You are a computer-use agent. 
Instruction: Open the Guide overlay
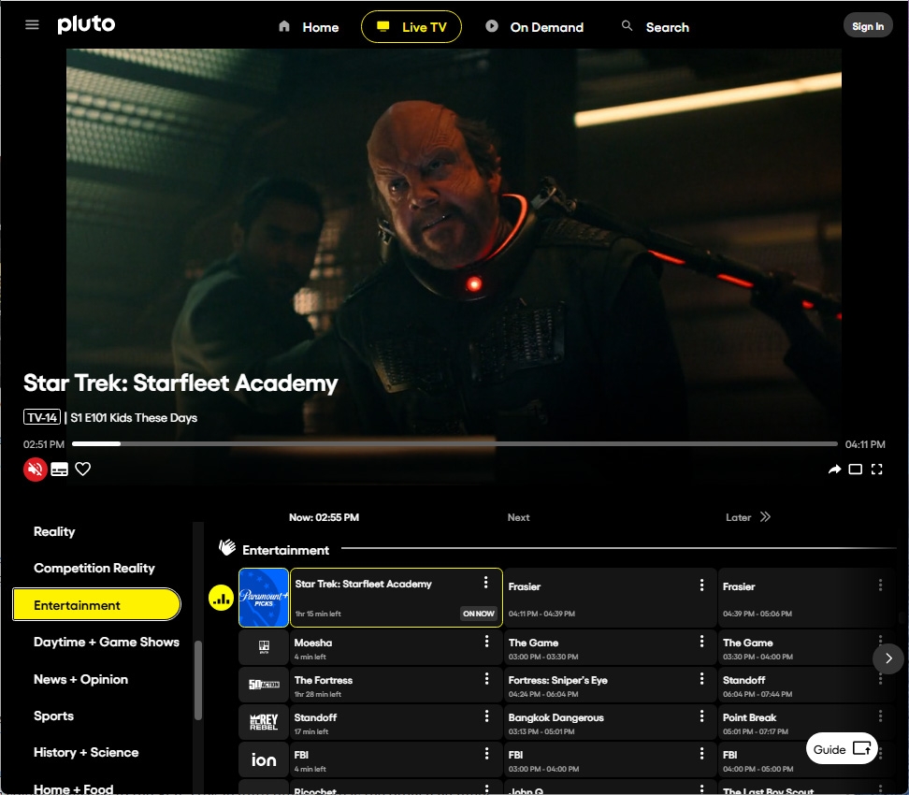[840, 748]
